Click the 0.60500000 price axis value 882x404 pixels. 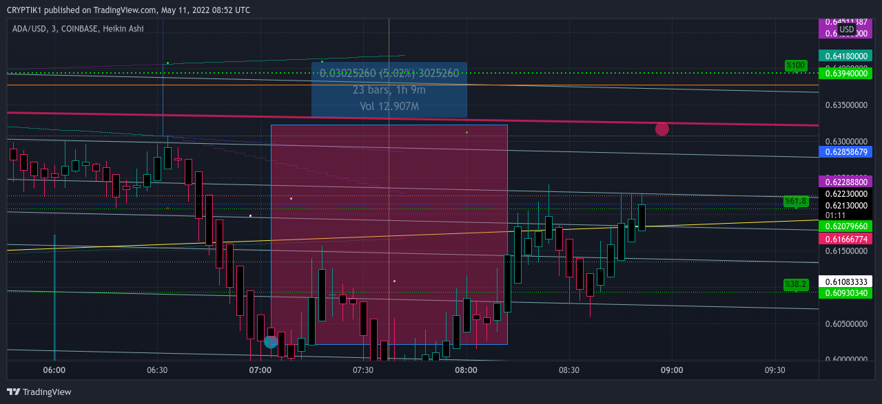tap(848, 323)
